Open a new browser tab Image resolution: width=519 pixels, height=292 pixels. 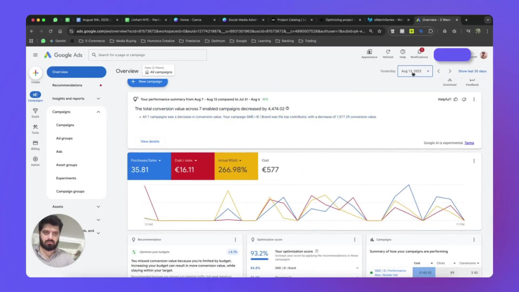click(x=466, y=20)
